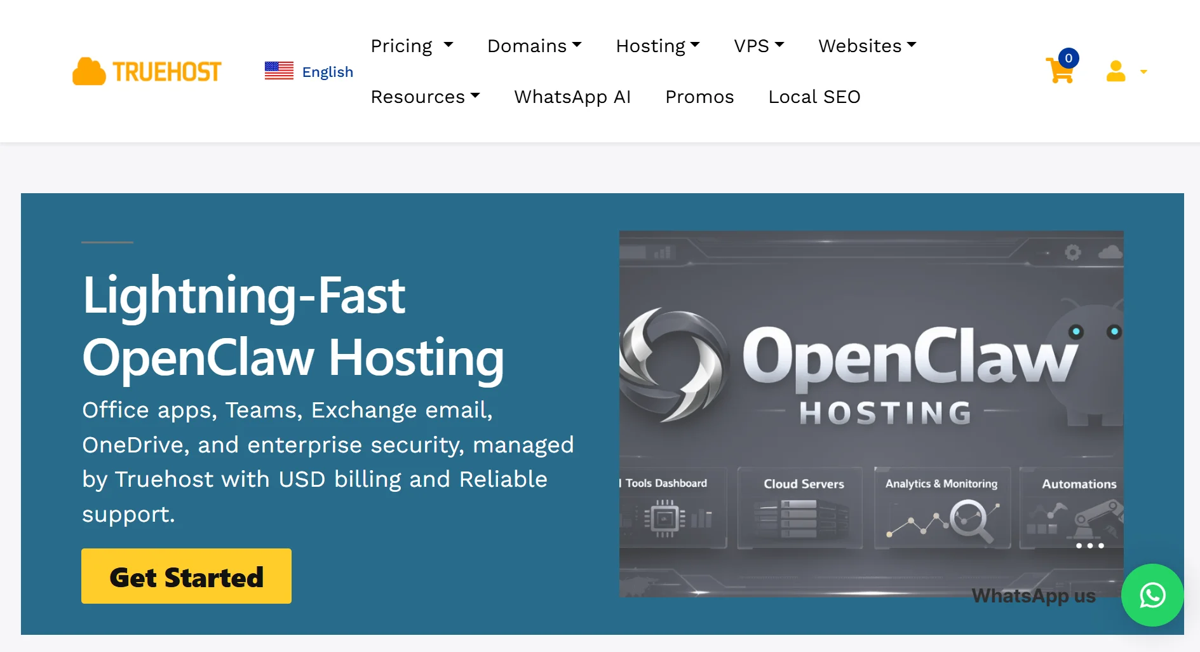Click the cart count badge showing 0

click(1069, 58)
